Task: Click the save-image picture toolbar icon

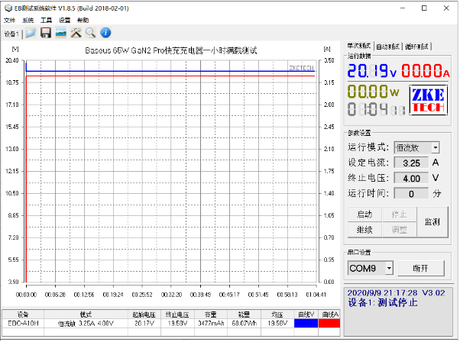Action: point(60,33)
